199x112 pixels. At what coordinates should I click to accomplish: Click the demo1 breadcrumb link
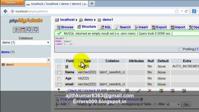tap(108, 20)
